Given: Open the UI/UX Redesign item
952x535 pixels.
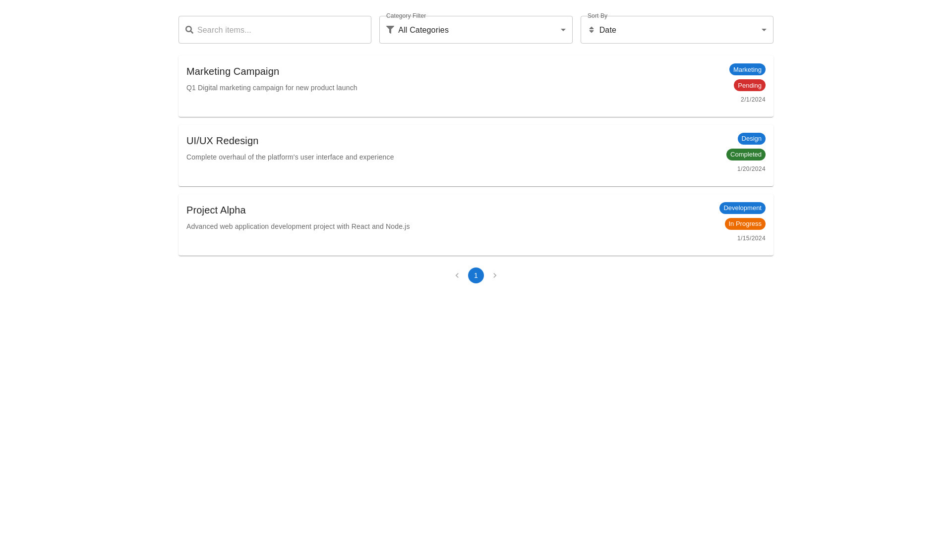Looking at the screenshot, I should [x=222, y=141].
